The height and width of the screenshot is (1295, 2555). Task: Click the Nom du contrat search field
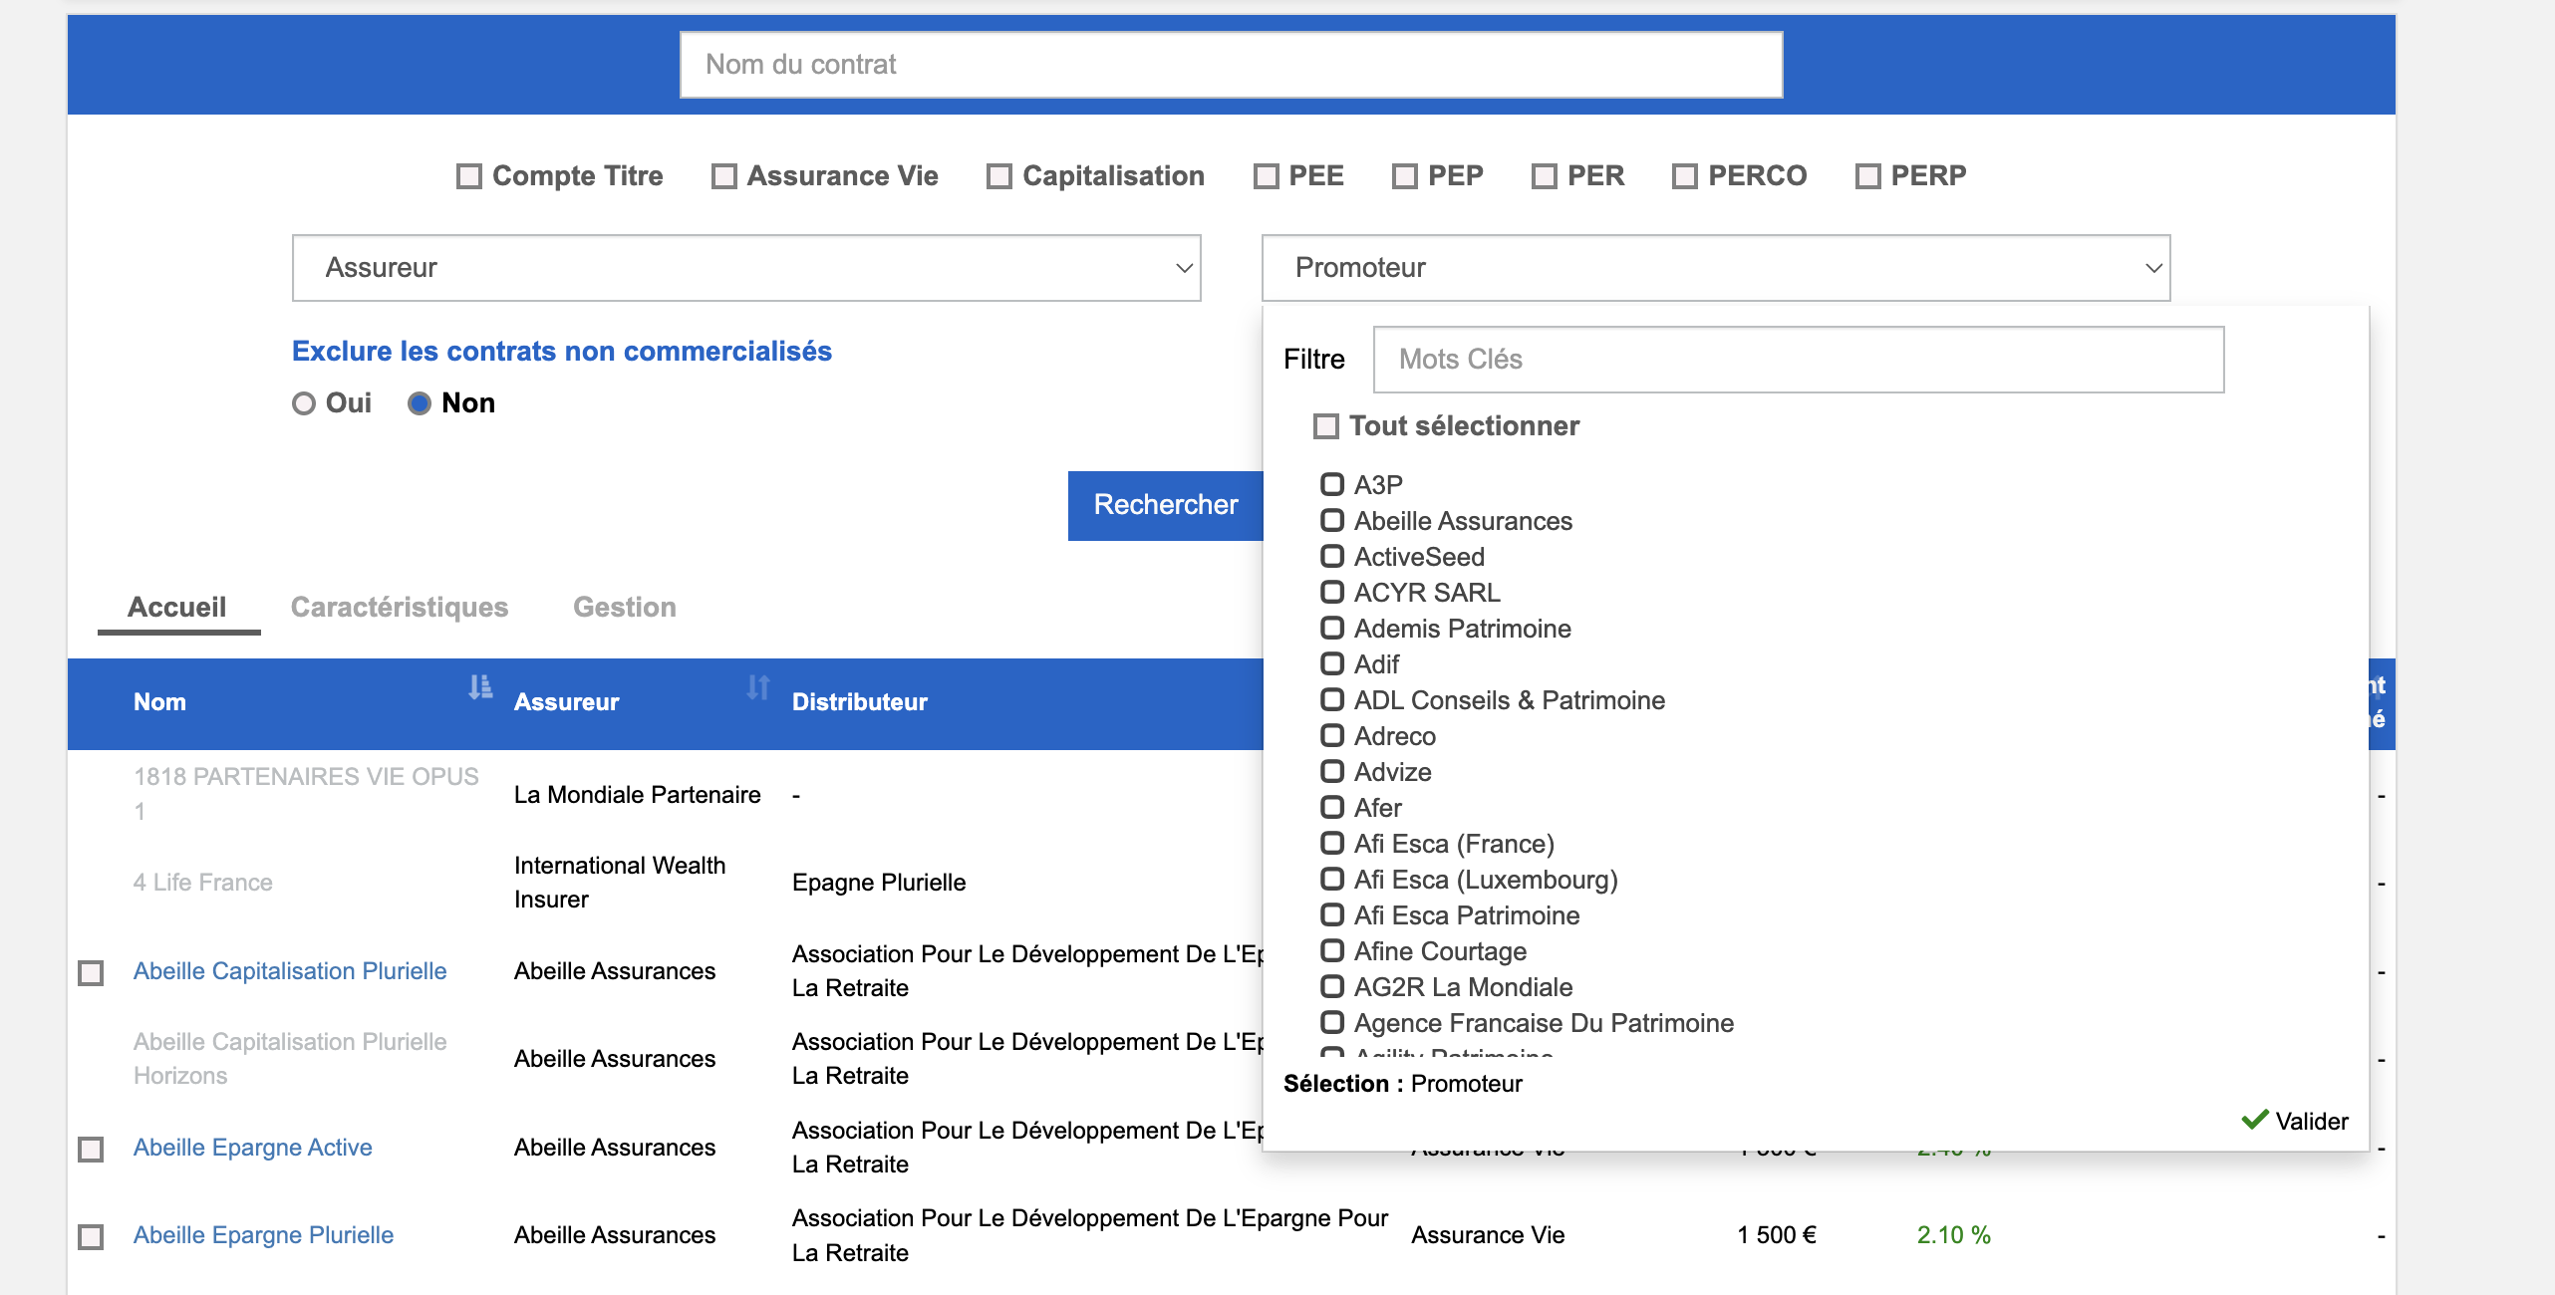(x=1231, y=65)
